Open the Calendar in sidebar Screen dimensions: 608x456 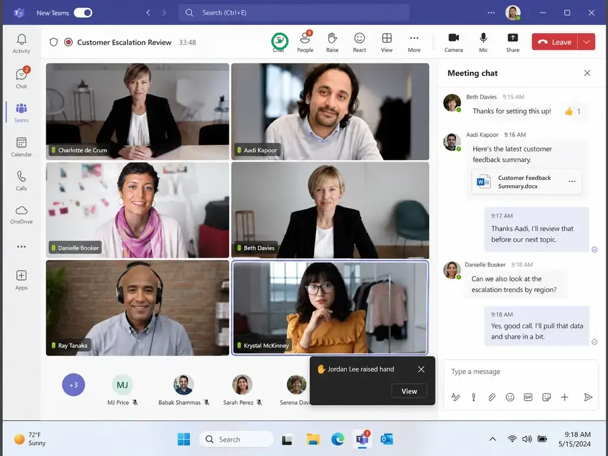(21, 147)
